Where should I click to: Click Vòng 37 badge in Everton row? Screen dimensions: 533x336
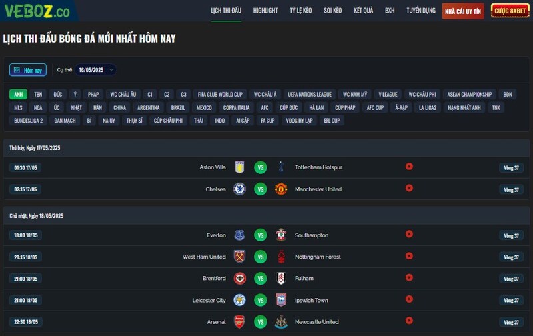click(x=511, y=236)
